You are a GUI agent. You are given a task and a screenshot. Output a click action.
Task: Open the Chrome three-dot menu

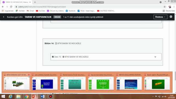[174, 7]
